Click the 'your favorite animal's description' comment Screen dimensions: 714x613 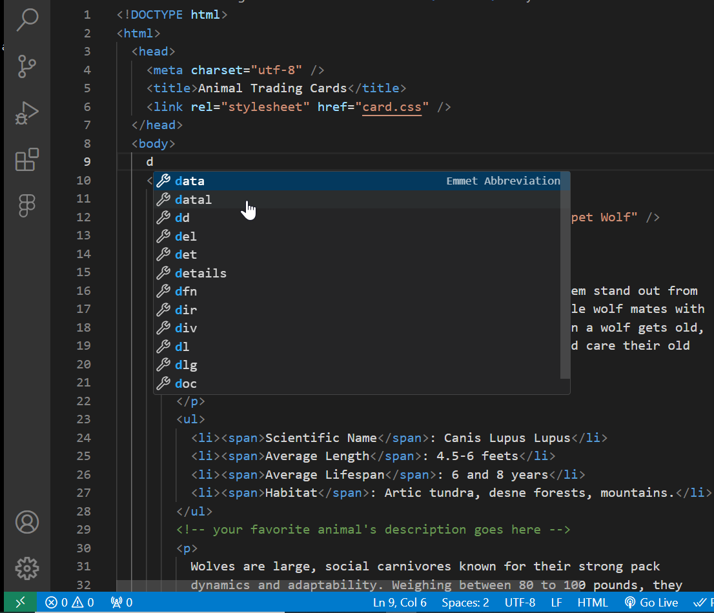(373, 530)
